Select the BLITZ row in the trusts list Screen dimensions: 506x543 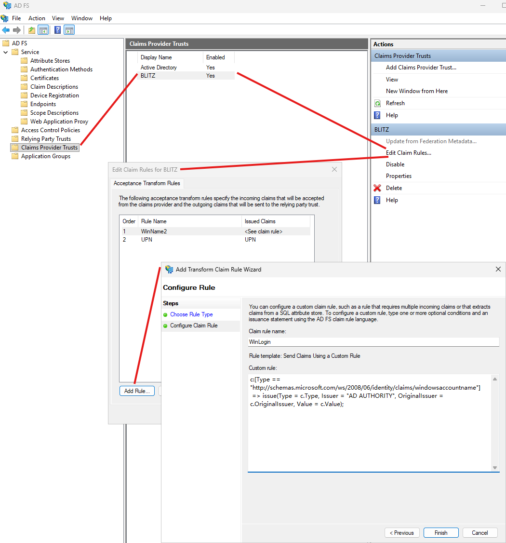coord(186,76)
